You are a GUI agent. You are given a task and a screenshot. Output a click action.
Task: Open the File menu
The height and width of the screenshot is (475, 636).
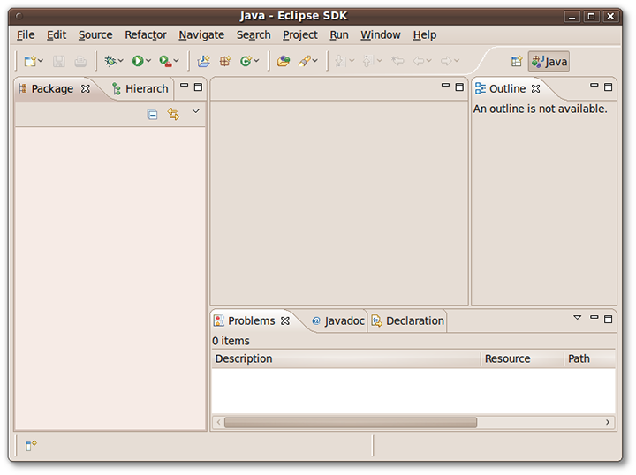click(26, 35)
